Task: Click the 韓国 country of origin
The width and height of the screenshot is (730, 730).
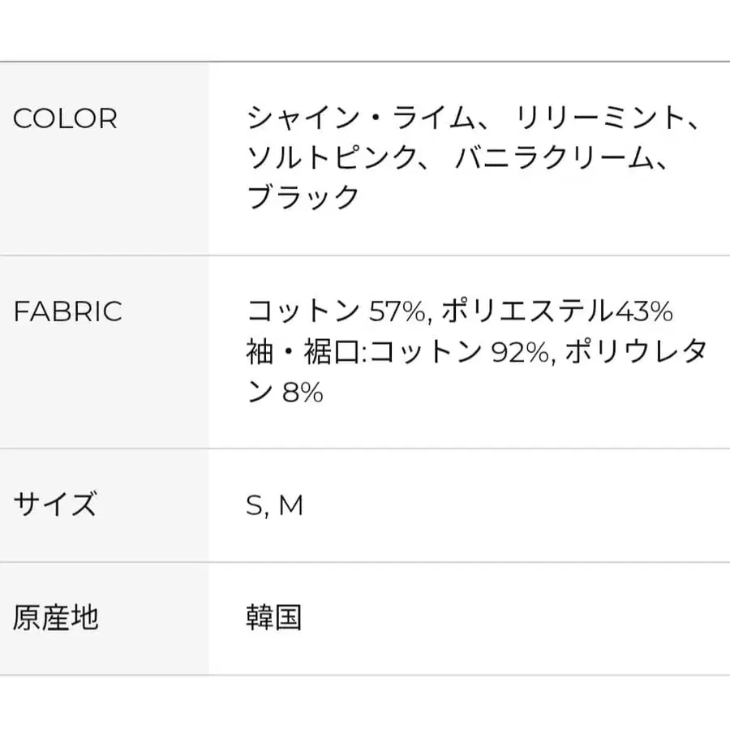Action: [274, 618]
